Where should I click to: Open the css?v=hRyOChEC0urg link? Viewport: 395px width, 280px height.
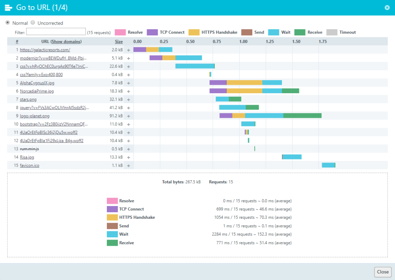tap(54, 66)
